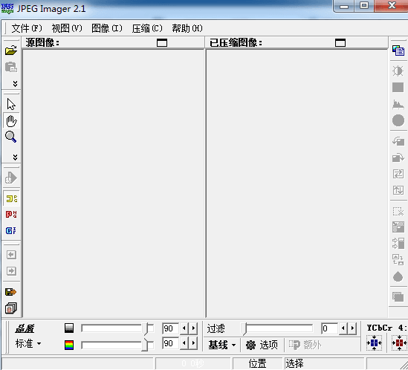This screenshot has height=370, width=408.
Task: Choose GIF output format
Action: coord(11,230)
